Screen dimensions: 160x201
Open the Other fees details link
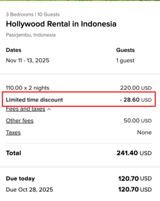coord(20,121)
